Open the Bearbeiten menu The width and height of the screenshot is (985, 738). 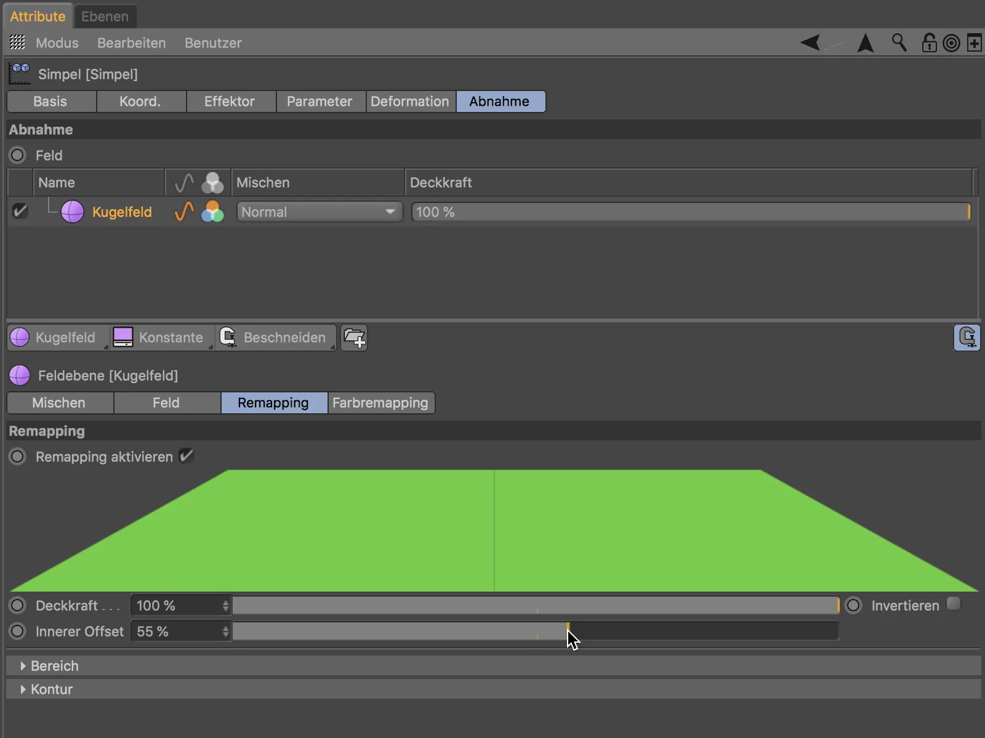[132, 43]
